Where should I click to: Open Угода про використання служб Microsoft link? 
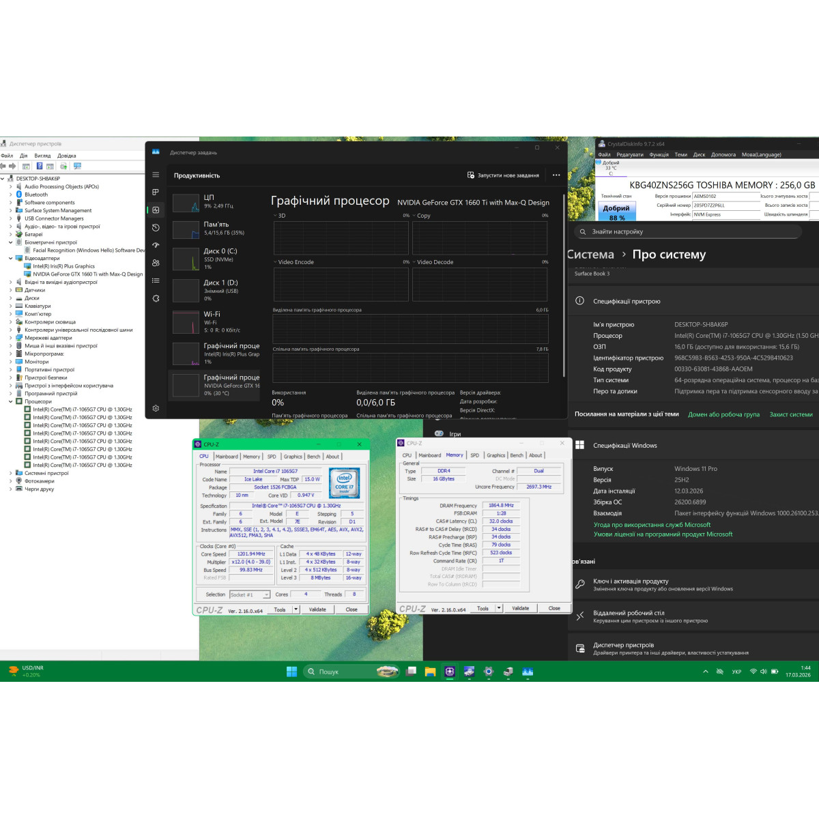point(652,525)
